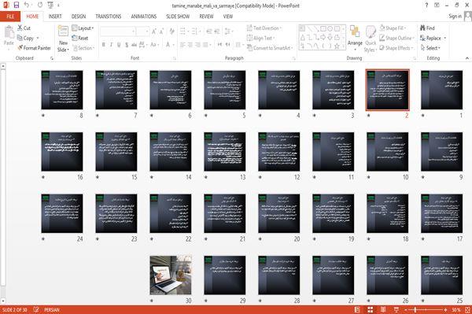Start Slide Show from status bar icon
The image size is (472, 314).
(396, 309)
